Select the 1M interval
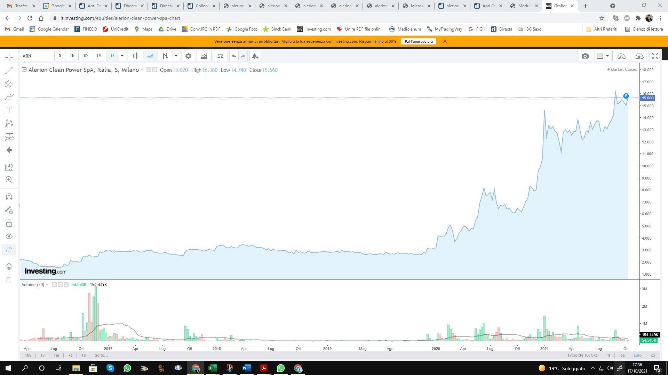 pyautogui.click(x=99, y=56)
